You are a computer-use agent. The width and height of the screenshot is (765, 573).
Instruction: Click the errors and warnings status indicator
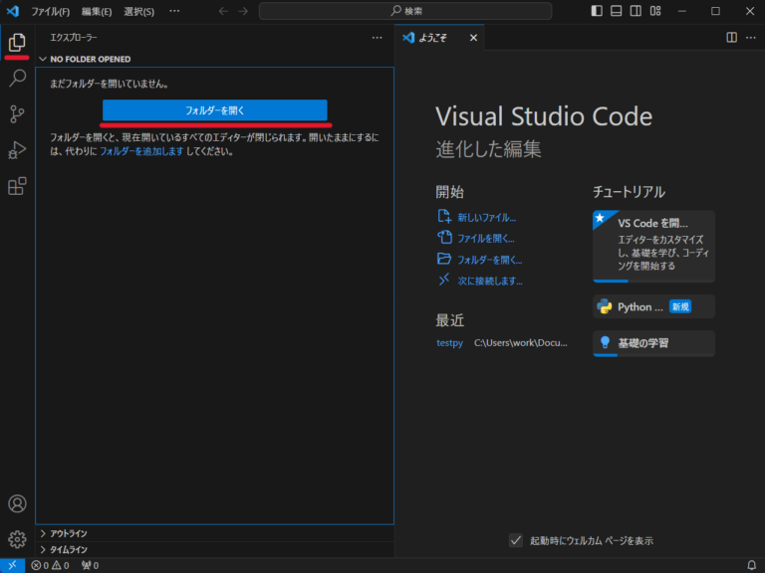50,565
